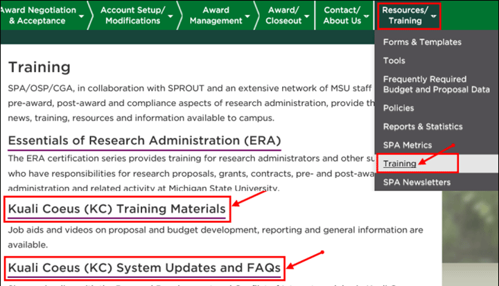Open the Contact/About Us menu
This screenshot has height=286, width=499.
(x=342, y=15)
